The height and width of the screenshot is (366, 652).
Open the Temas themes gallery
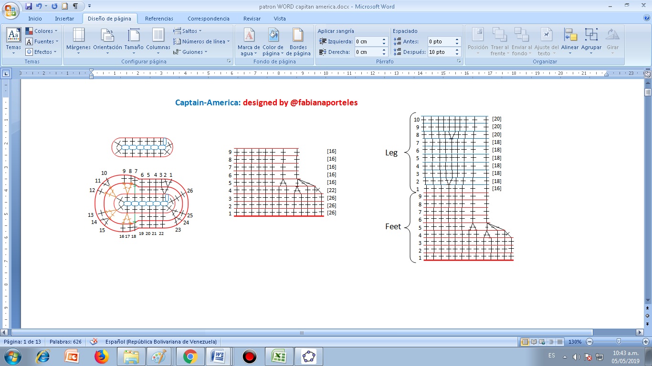click(x=13, y=41)
